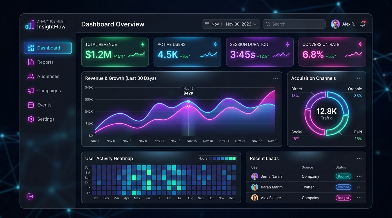
Task: Open the Nov 1 - Nov 30, 2023 date range dropdown
Action: coord(231,24)
